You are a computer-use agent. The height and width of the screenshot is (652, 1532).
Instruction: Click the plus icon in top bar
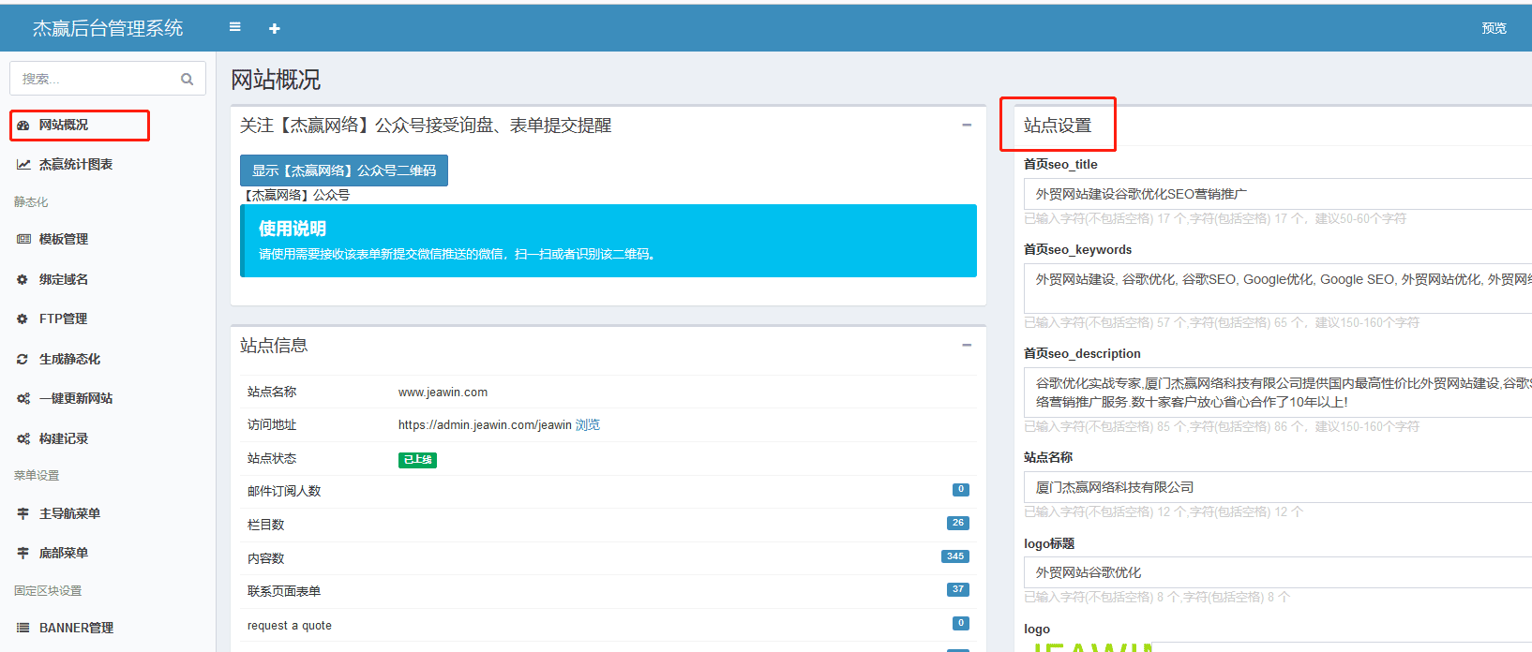coord(275,29)
